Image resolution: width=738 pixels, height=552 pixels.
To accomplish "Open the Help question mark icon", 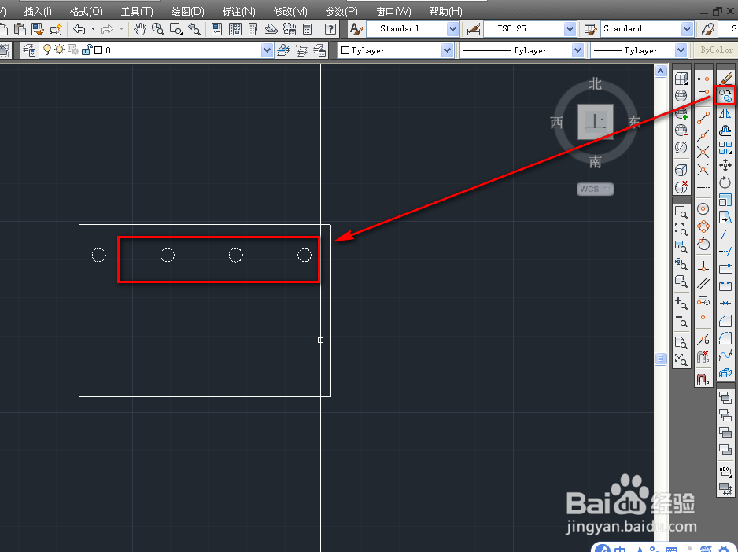I will click(330, 29).
